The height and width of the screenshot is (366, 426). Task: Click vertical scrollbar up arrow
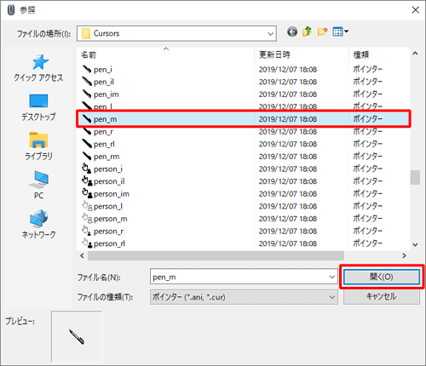[415, 54]
